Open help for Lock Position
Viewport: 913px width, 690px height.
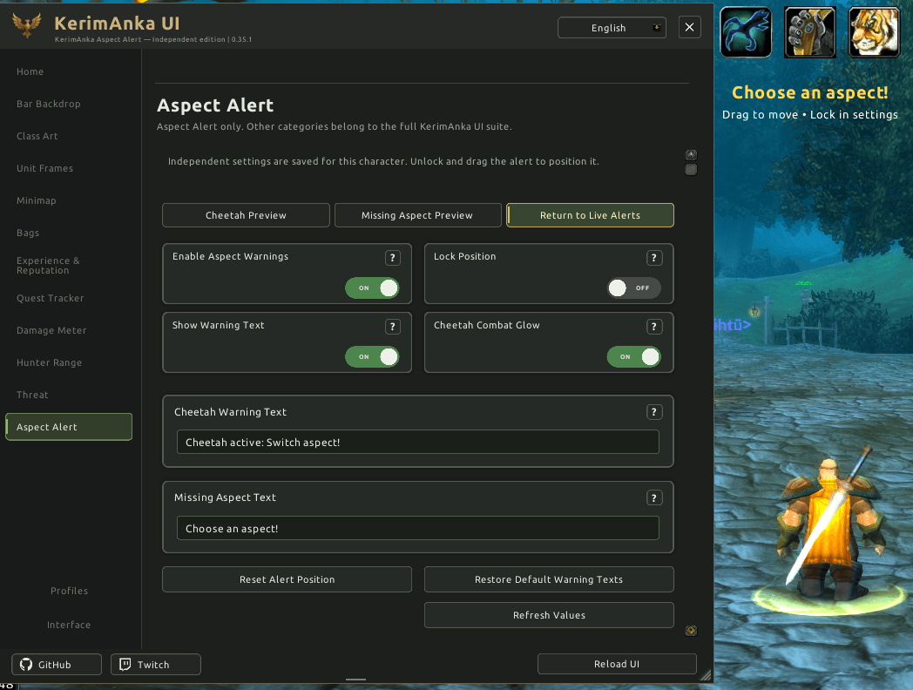tap(654, 258)
